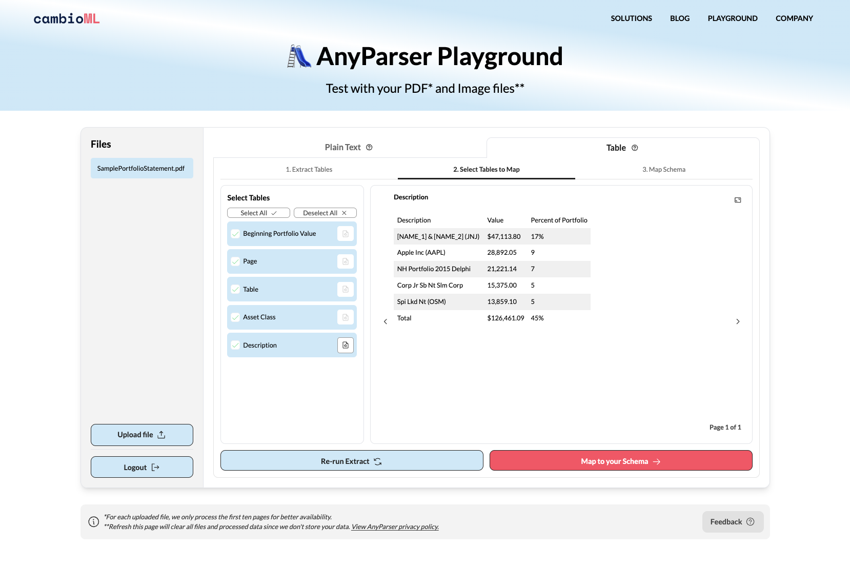Click Deselect All tables button
The height and width of the screenshot is (568, 850).
point(325,213)
